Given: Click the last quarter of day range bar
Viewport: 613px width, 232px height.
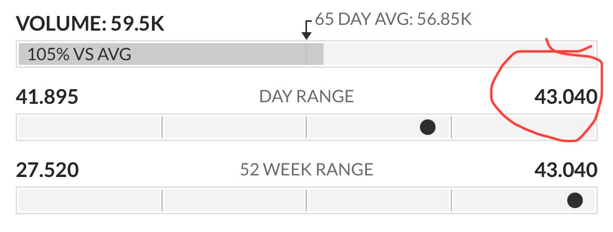Looking at the screenshot, I should click(523, 127).
